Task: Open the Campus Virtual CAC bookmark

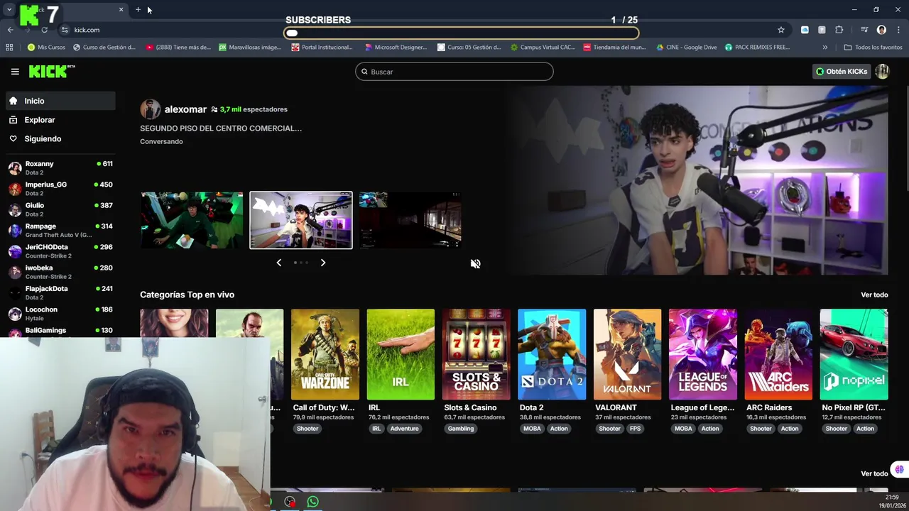Action: pyautogui.click(x=543, y=48)
